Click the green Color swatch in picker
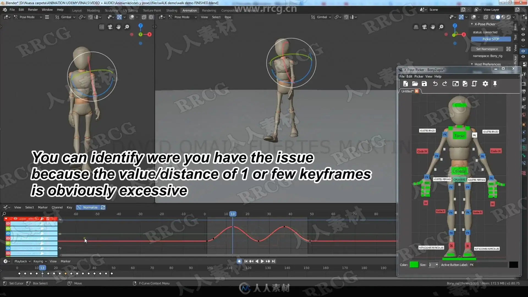The height and width of the screenshot is (297, 528). (414, 265)
